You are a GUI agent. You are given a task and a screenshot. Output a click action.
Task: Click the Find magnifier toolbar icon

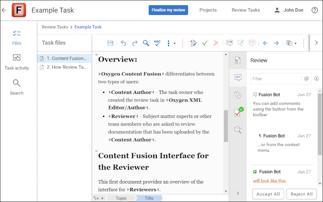point(146,43)
